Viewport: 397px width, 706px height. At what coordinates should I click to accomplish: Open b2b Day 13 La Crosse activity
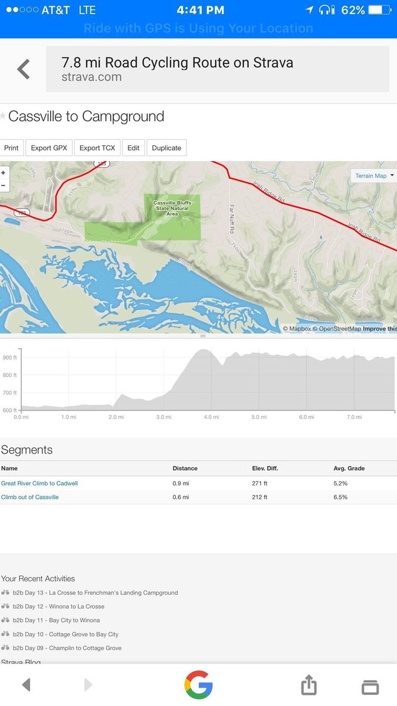(95, 592)
